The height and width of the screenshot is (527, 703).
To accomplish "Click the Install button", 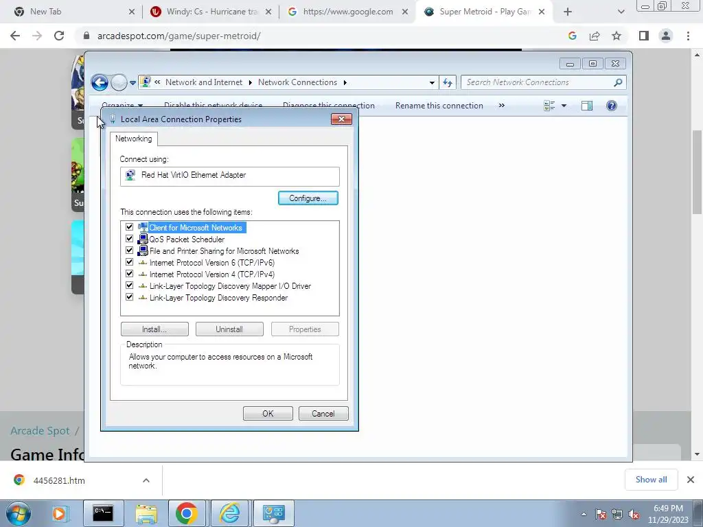I will 154,329.
